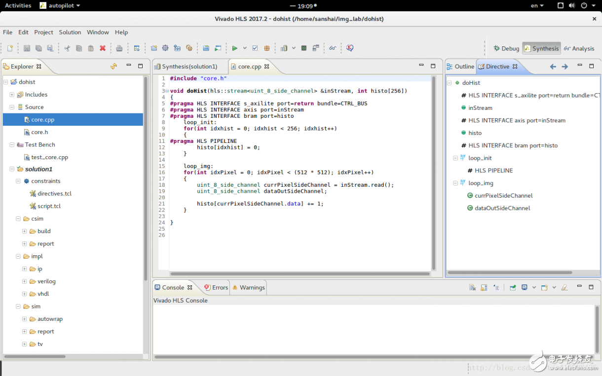Click the Open Report toolbar icon
This screenshot has height=376, width=602.
(284, 48)
